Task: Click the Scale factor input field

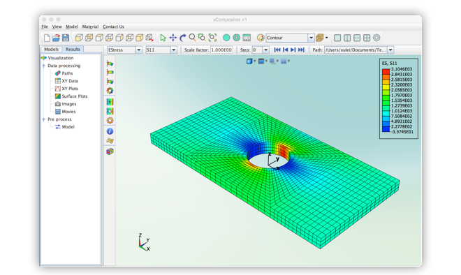Action: point(221,50)
